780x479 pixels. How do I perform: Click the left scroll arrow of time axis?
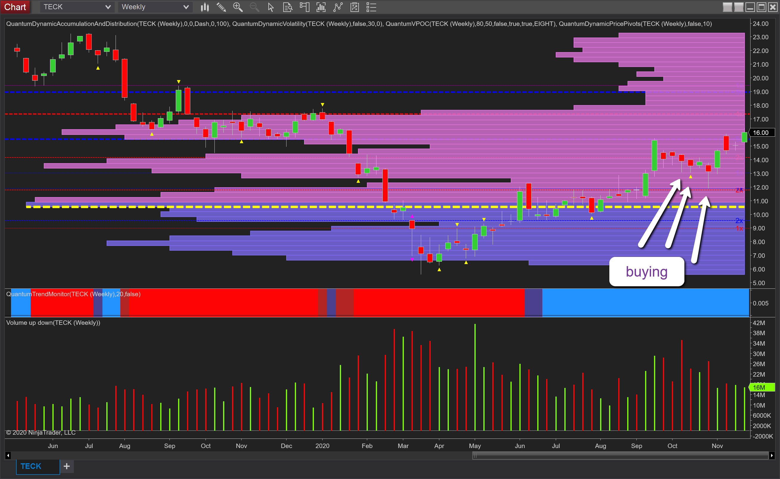(8, 455)
